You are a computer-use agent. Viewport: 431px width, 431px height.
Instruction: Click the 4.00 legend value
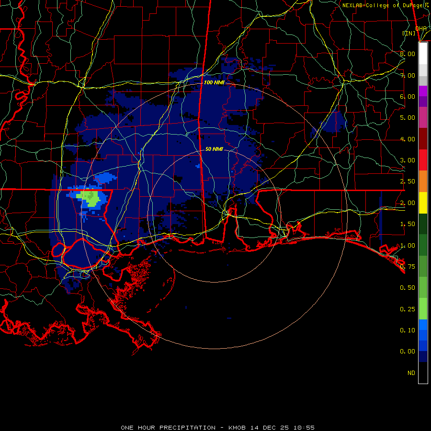[x=408, y=139]
